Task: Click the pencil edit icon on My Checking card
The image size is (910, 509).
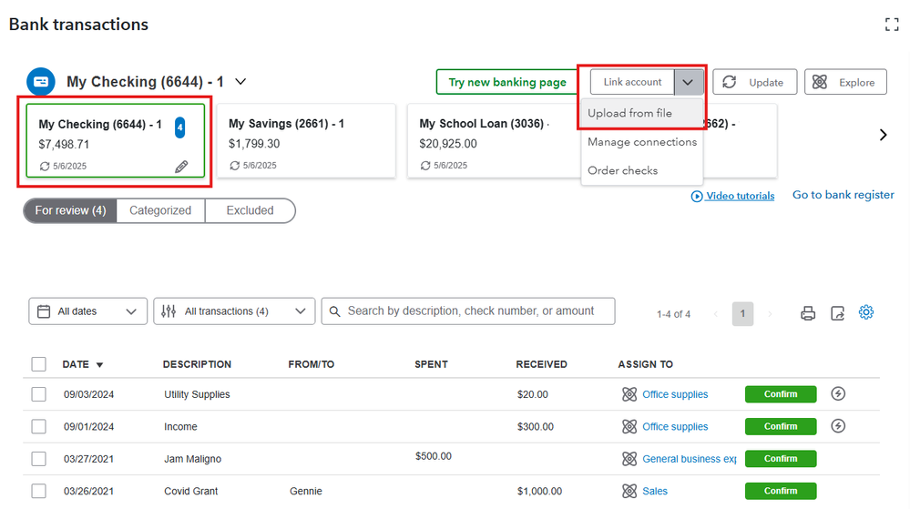Action: 181,167
